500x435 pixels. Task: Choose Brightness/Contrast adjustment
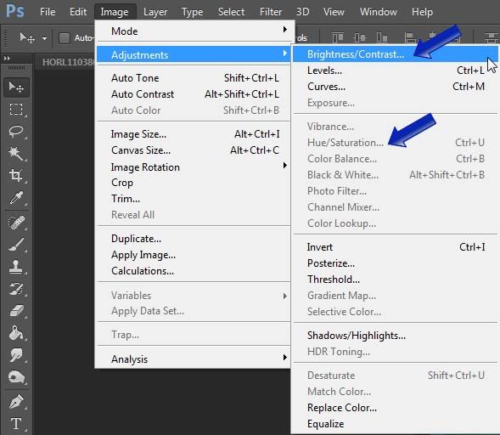pyautogui.click(x=396, y=54)
